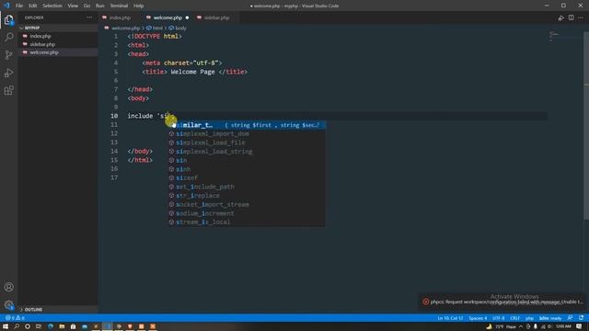Switch to the welcome.php editor tab
Image resolution: width=589 pixels, height=331 pixels.
[x=167, y=17]
